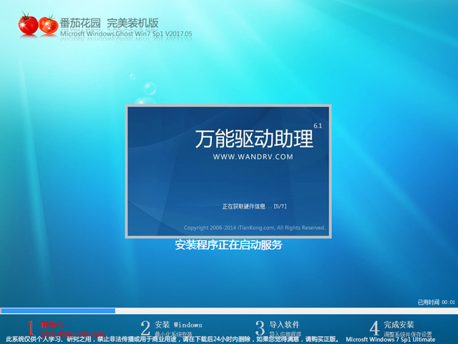Click the 万能驱动助理 title text
458x344 pixels.
click(253, 139)
